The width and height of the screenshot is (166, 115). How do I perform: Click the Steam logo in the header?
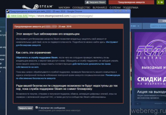[38, 7]
